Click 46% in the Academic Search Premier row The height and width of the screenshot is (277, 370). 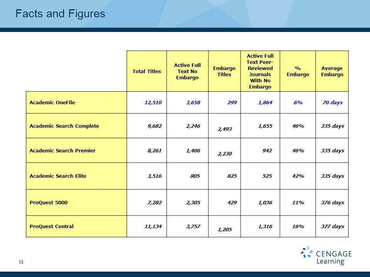pyautogui.click(x=298, y=150)
